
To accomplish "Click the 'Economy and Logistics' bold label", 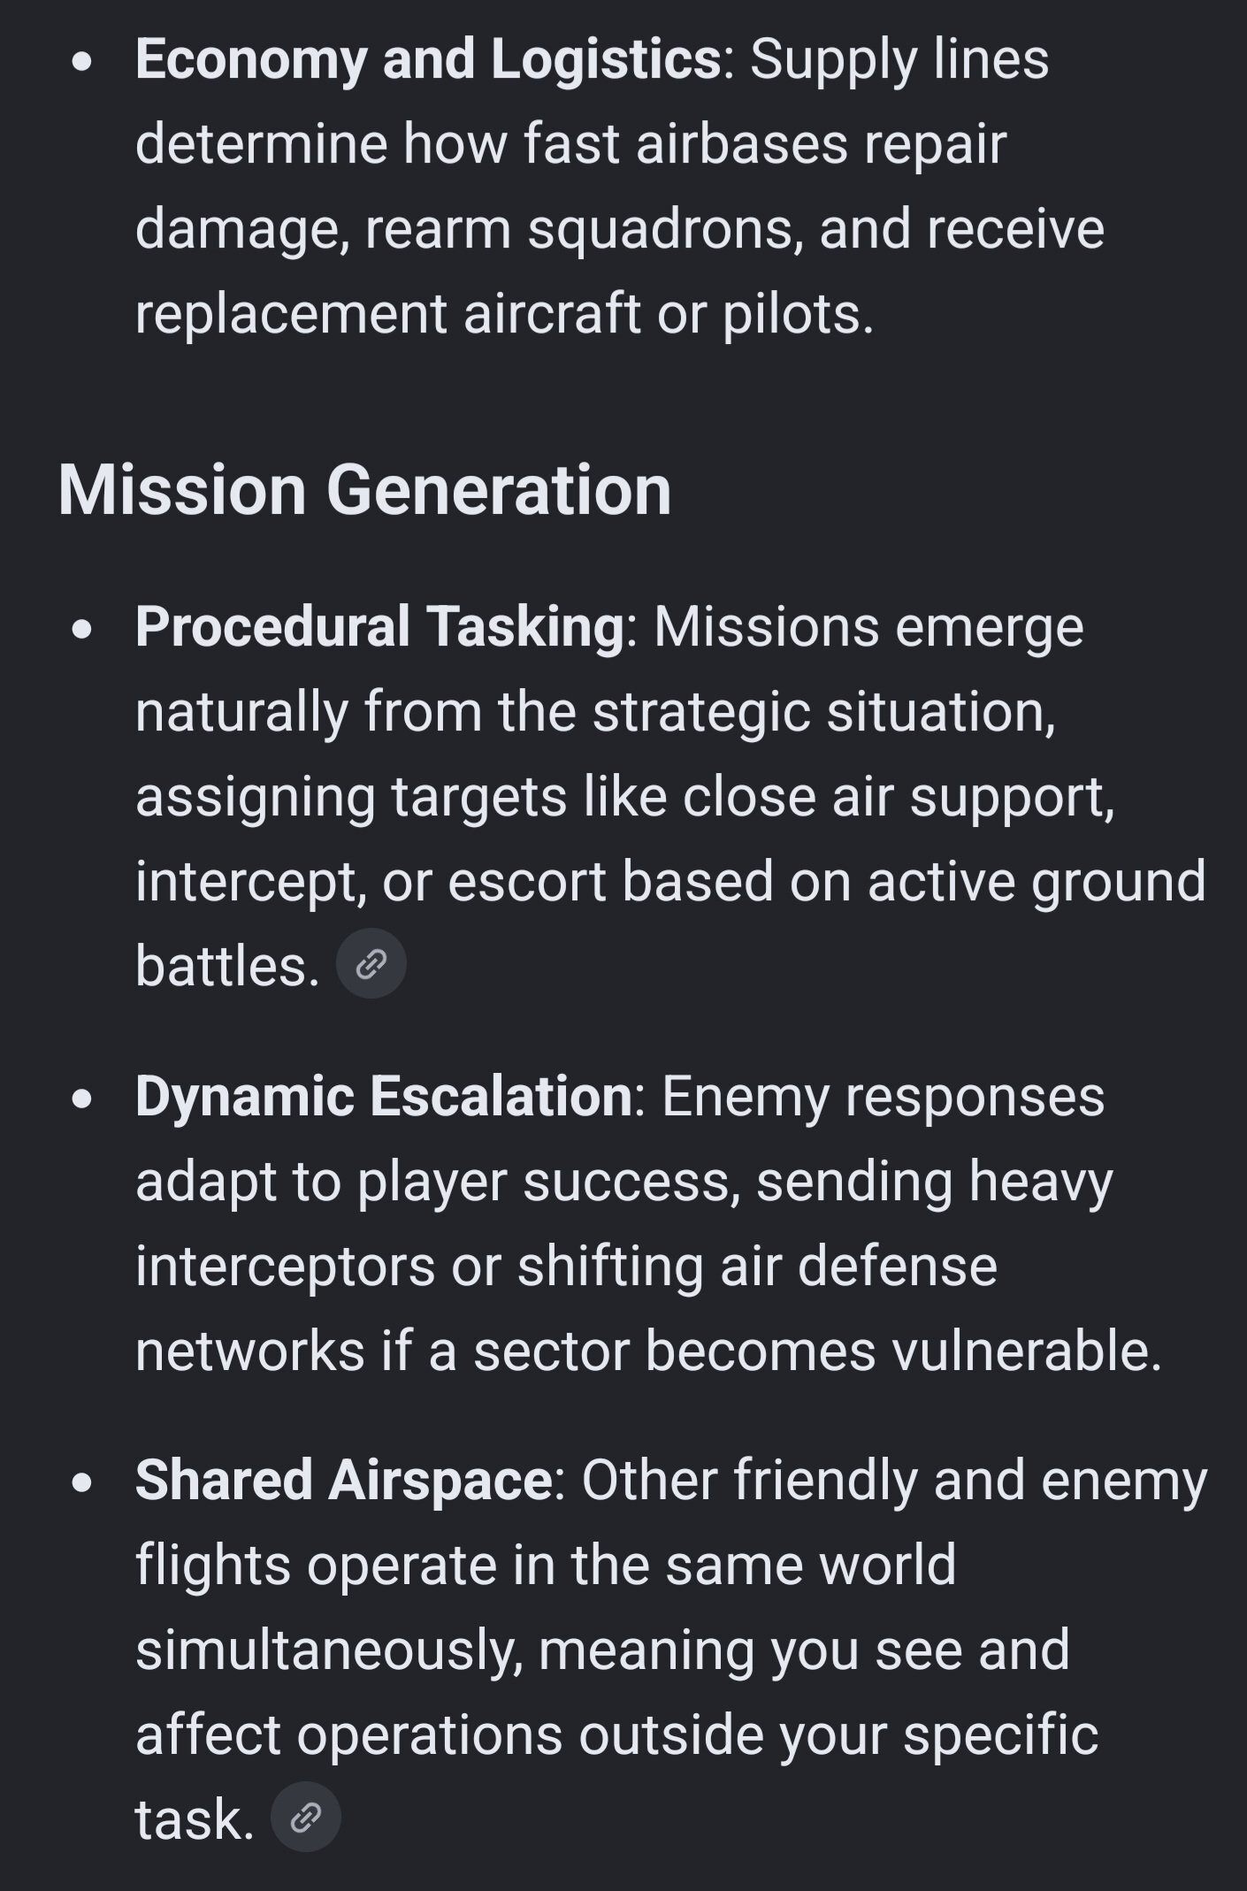I will click(428, 59).
